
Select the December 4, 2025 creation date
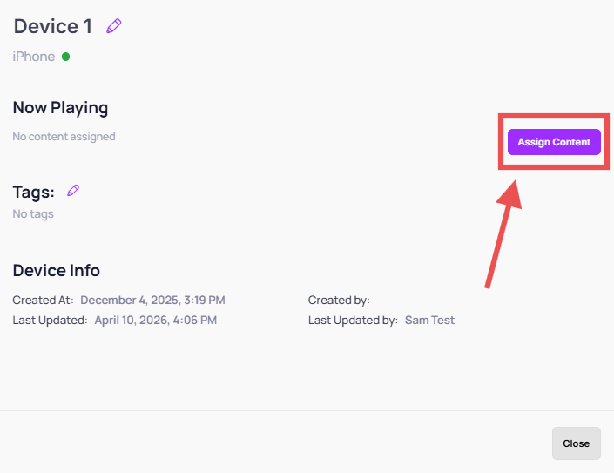coord(152,301)
